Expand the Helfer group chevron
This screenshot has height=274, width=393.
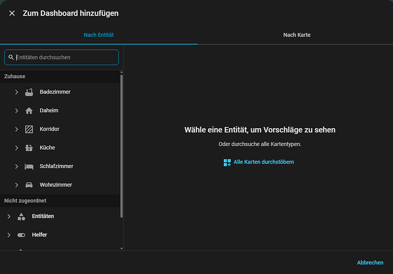click(x=9, y=235)
